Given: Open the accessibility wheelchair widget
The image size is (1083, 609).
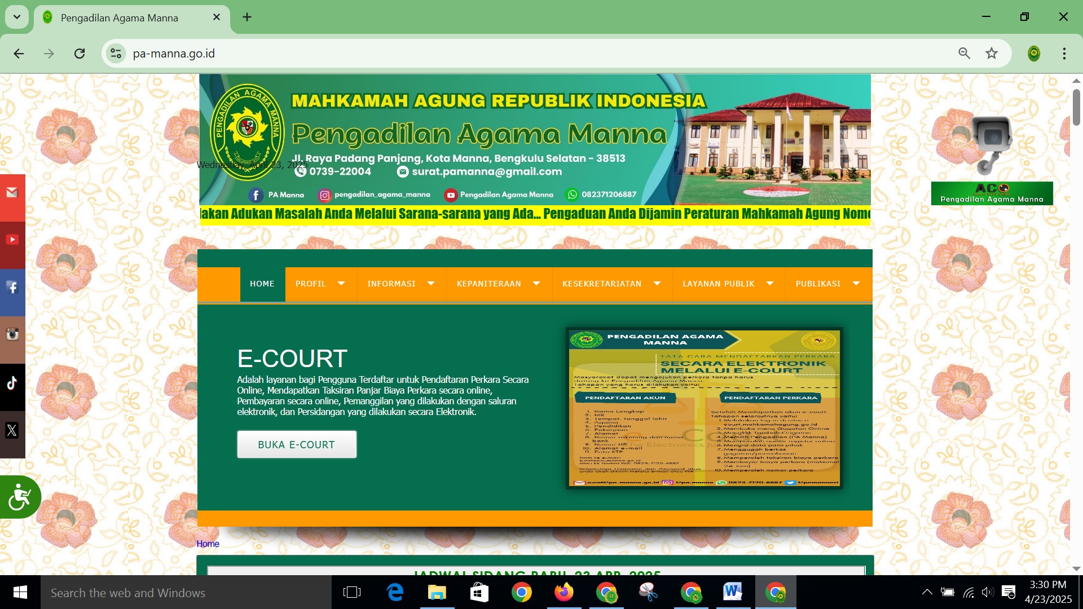Looking at the screenshot, I should (x=20, y=497).
